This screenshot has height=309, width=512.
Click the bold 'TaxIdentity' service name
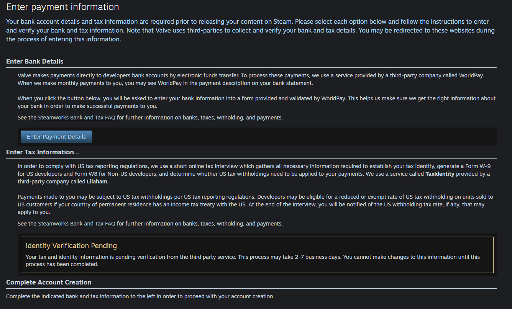pos(440,174)
